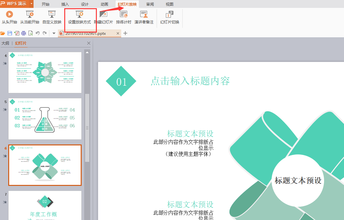Close the slide thumbnail panel
This screenshot has height=220, width=344.
coord(89,43)
